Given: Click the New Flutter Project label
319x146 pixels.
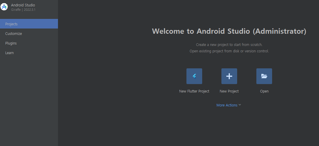Looking at the screenshot, I should [194, 91].
